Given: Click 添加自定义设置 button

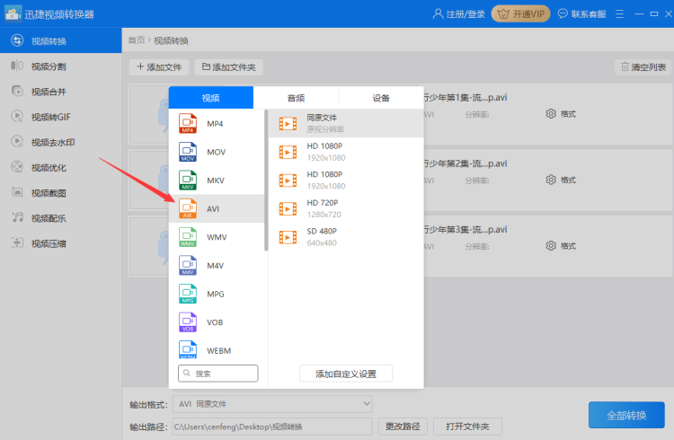Looking at the screenshot, I should coord(346,374).
